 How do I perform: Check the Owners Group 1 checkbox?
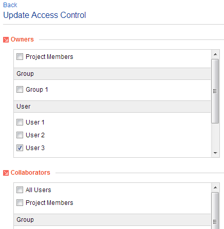pyautogui.click(x=20, y=89)
